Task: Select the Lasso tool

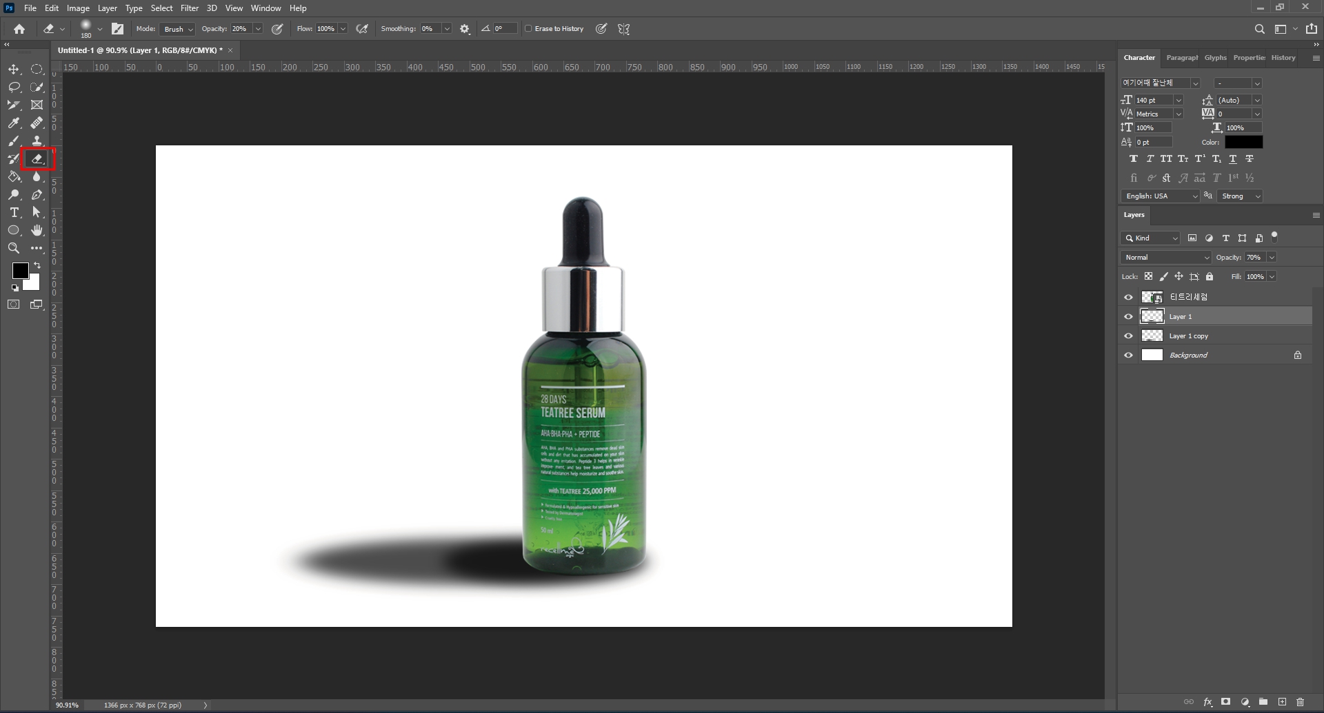Action: pyautogui.click(x=14, y=87)
